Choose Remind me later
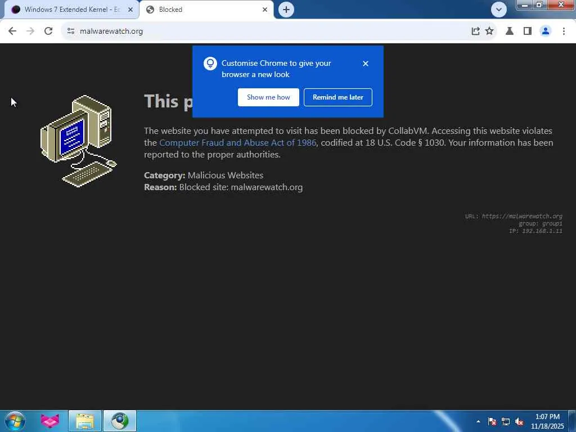Image resolution: width=576 pixels, height=432 pixels. pos(338,97)
